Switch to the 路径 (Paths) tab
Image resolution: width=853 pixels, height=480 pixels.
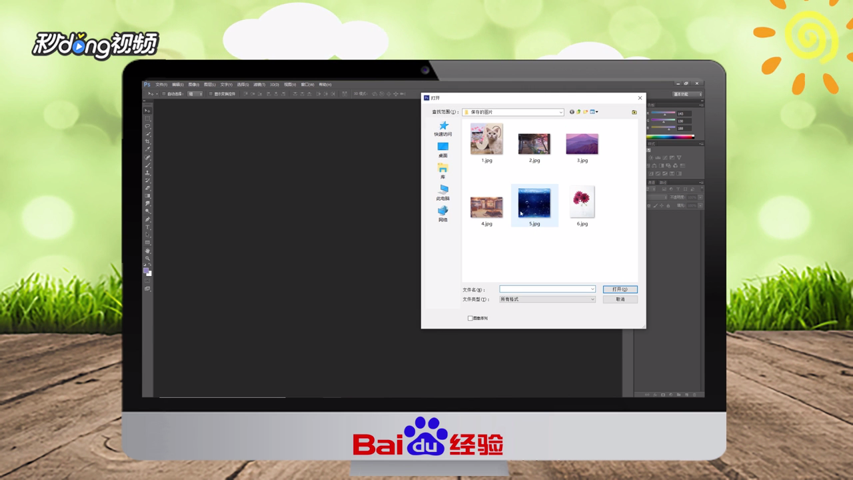pos(662,182)
